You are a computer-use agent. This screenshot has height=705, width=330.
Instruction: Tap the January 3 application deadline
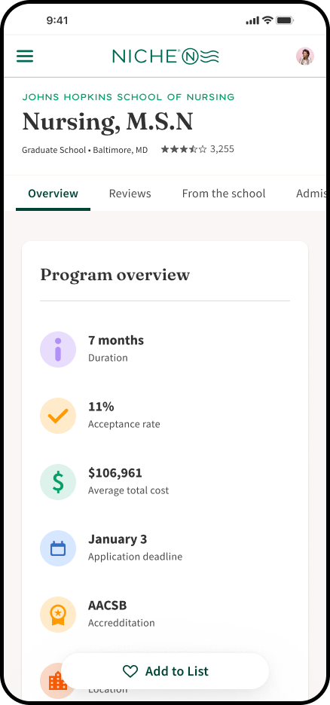click(x=118, y=539)
